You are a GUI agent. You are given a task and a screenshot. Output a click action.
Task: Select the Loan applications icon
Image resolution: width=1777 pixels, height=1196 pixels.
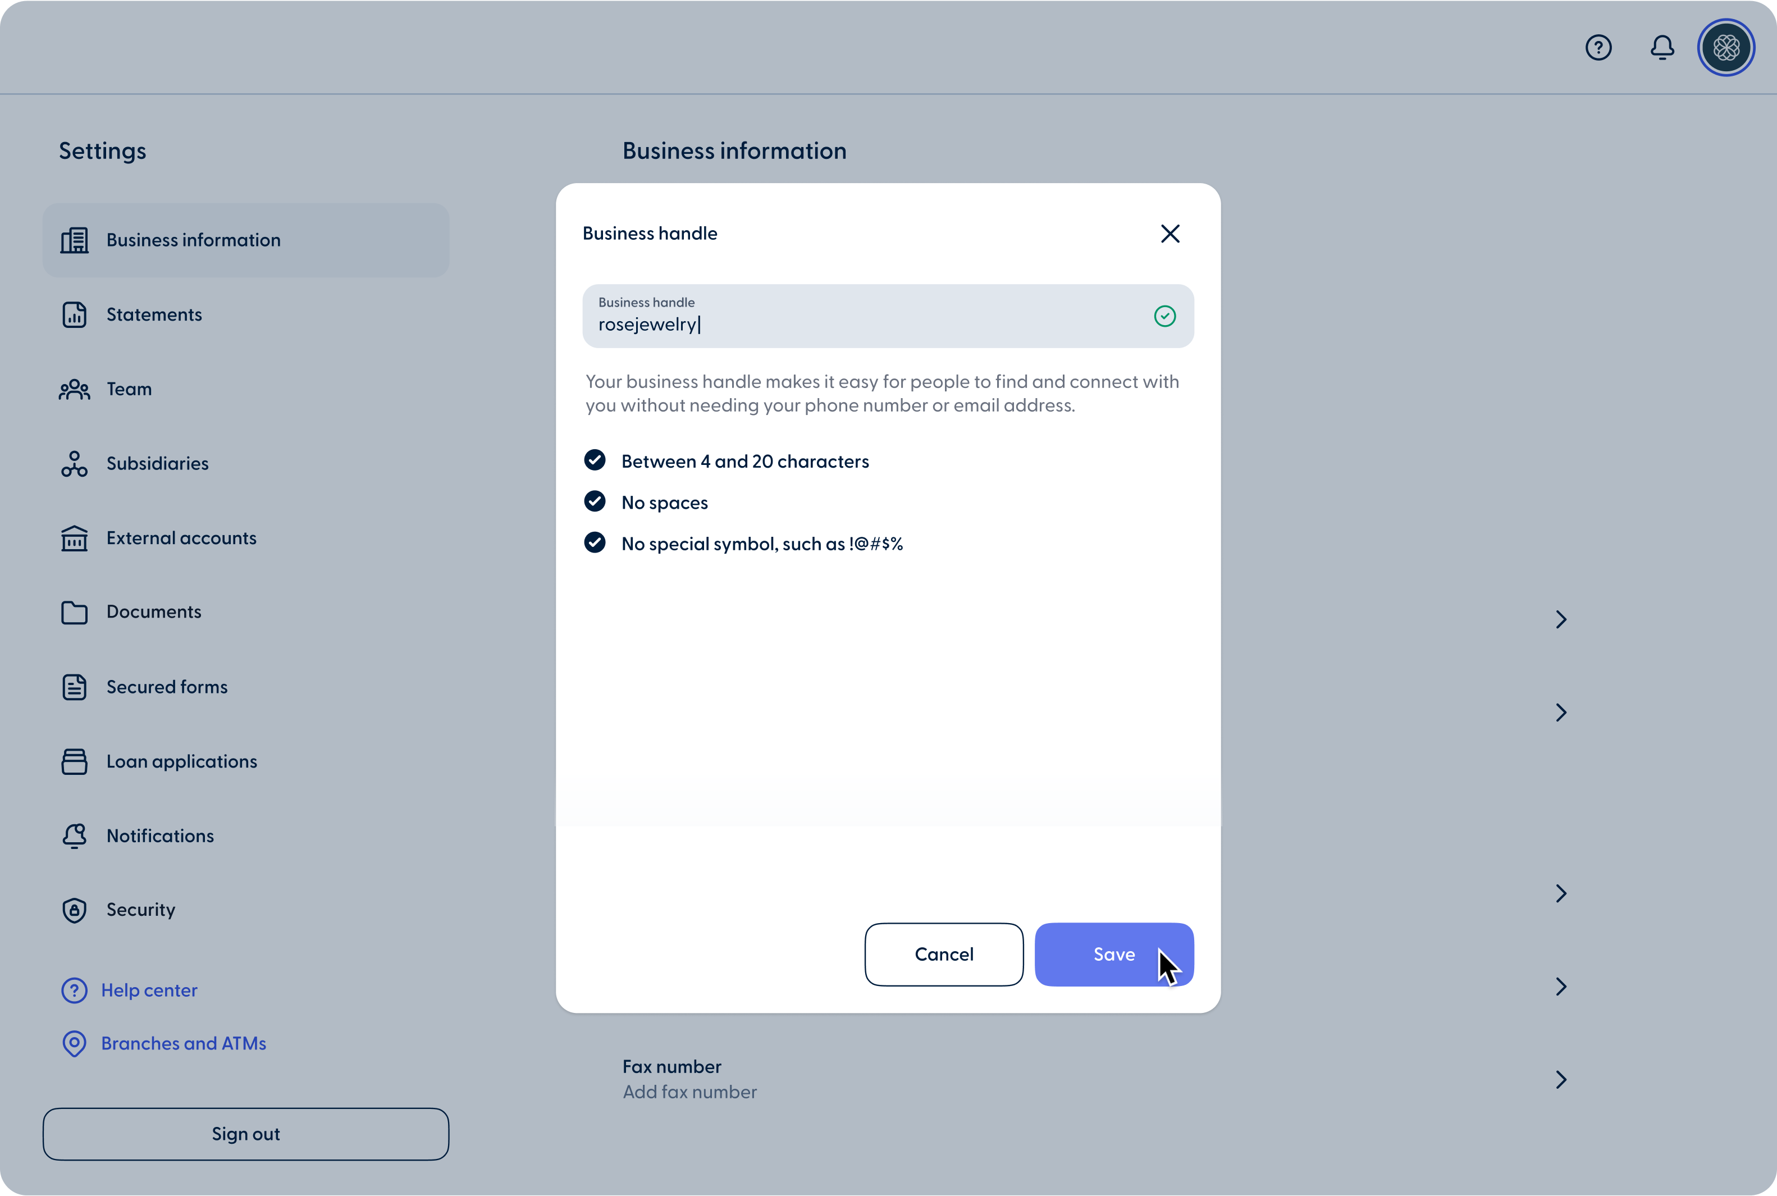point(74,761)
